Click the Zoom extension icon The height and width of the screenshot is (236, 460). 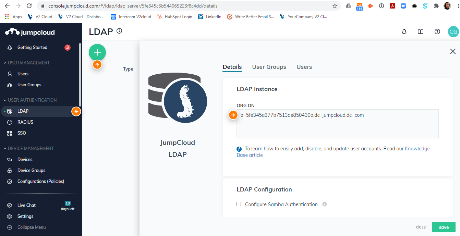[403, 6]
